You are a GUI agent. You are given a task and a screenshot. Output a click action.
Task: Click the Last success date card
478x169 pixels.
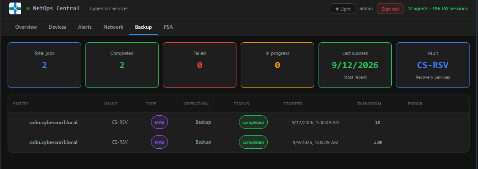pyautogui.click(x=355, y=65)
